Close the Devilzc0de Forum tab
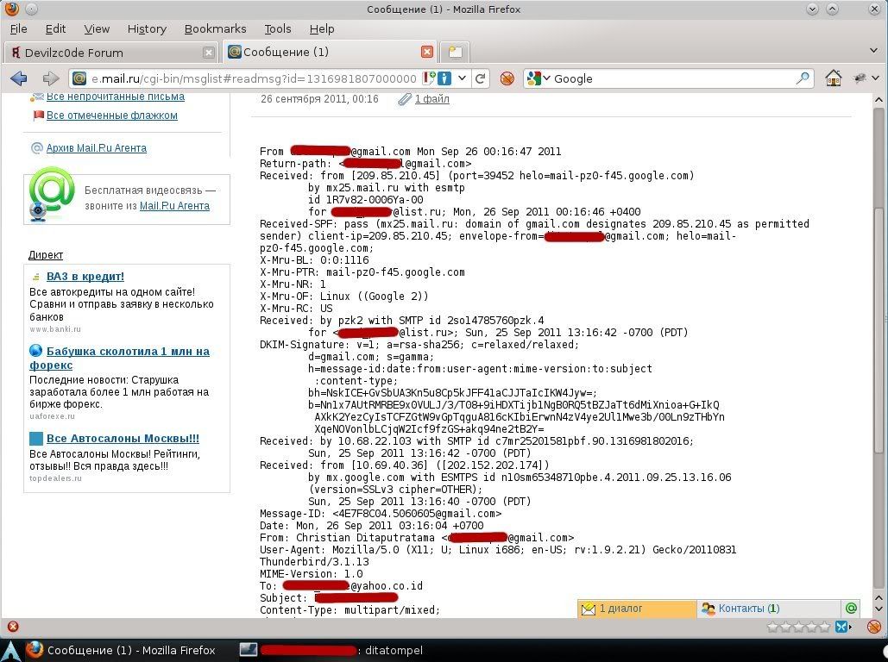The image size is (888, 662). click(209, 53)
